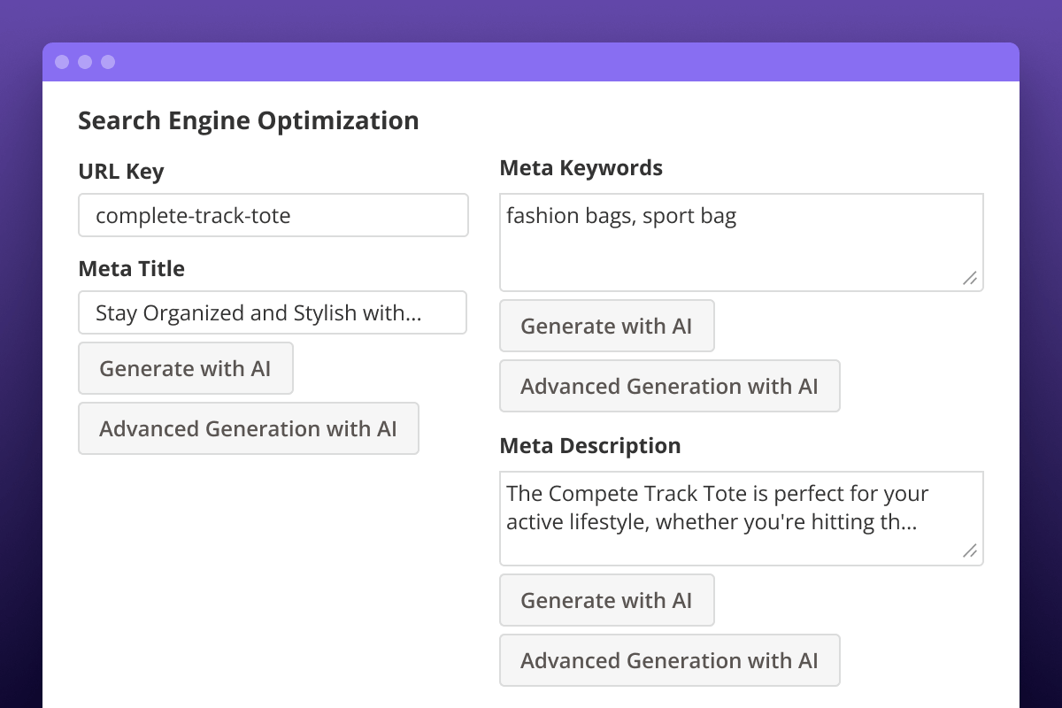The width and height of the screenshot is (1062, 708).
Task: Click Generate with AI below Meta Keywords
Action: [x=606, y=327]
